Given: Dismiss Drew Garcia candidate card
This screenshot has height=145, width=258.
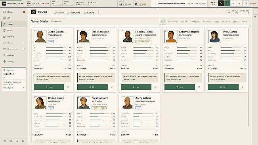Looking at the screenshot, I should click(243, 87).
